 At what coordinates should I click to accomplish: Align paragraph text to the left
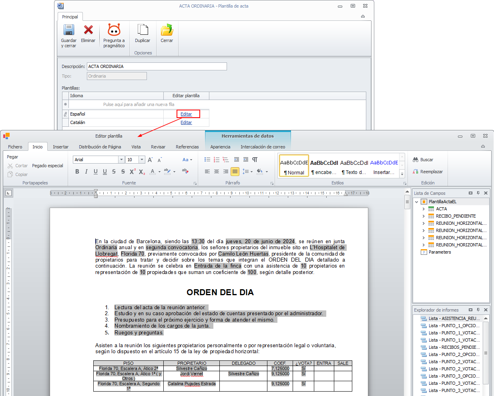tap(207, 171)
